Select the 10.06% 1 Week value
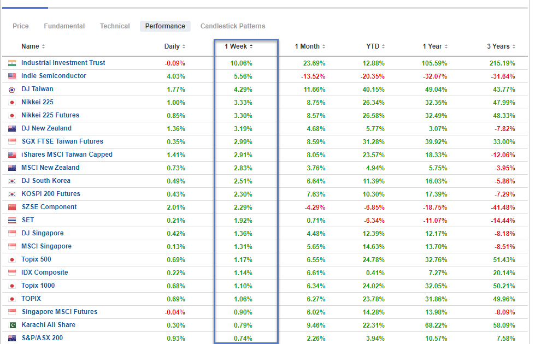This screenshot has width=547, height=344. [x=241, y=63]
